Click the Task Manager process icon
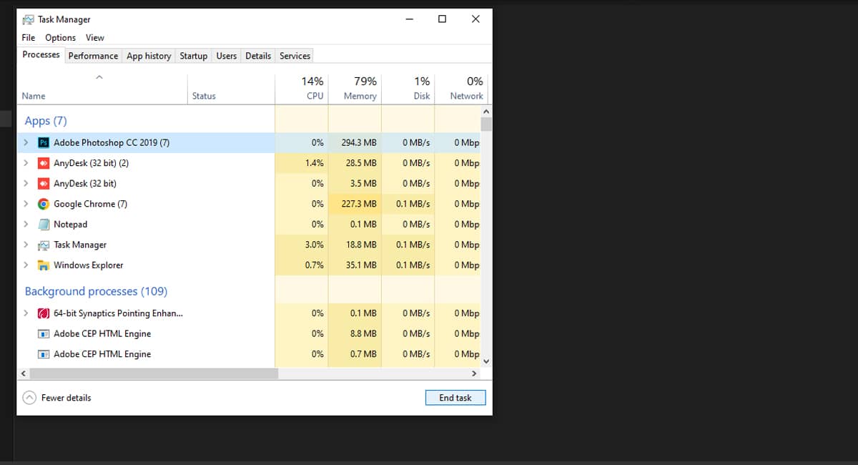Screen dimensions: 858x465 pyautogui.click(x=44, y=245)
